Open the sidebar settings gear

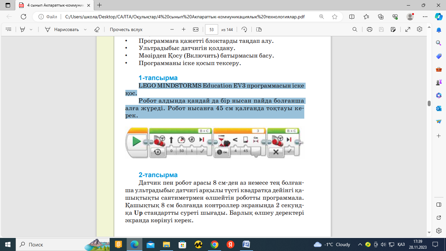coord(439,231)
